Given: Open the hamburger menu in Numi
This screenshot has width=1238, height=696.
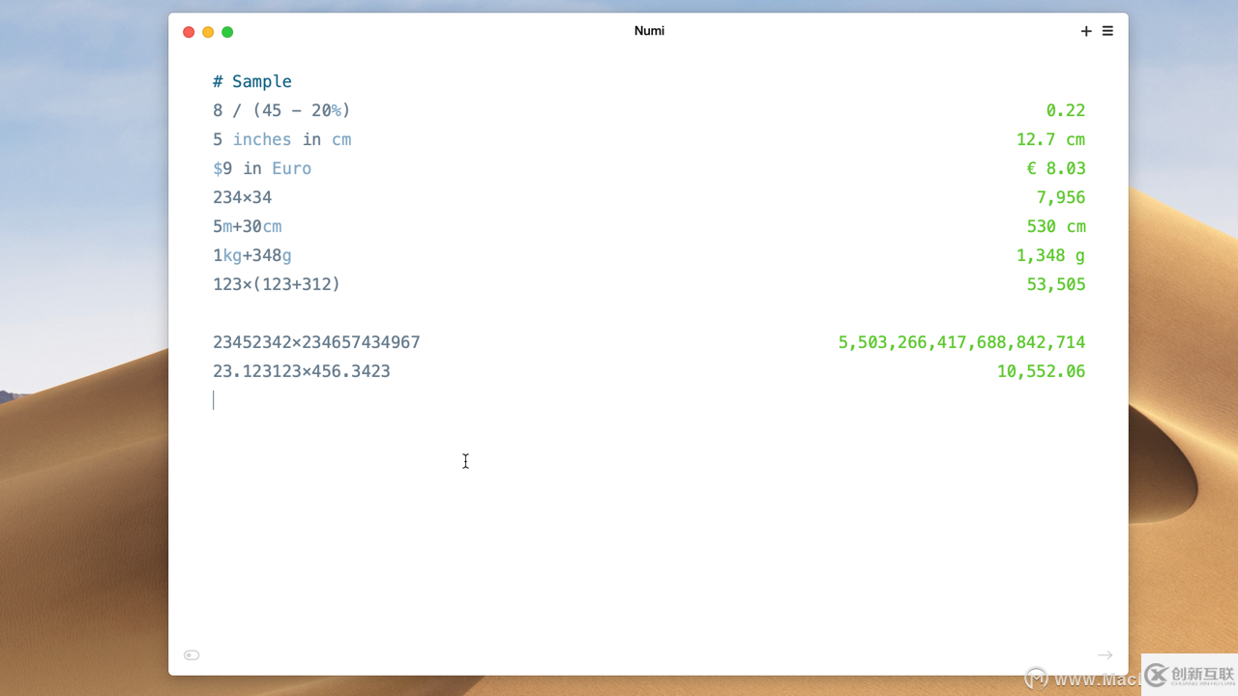Looking at the screenshot, I should tap(1107, 31).
